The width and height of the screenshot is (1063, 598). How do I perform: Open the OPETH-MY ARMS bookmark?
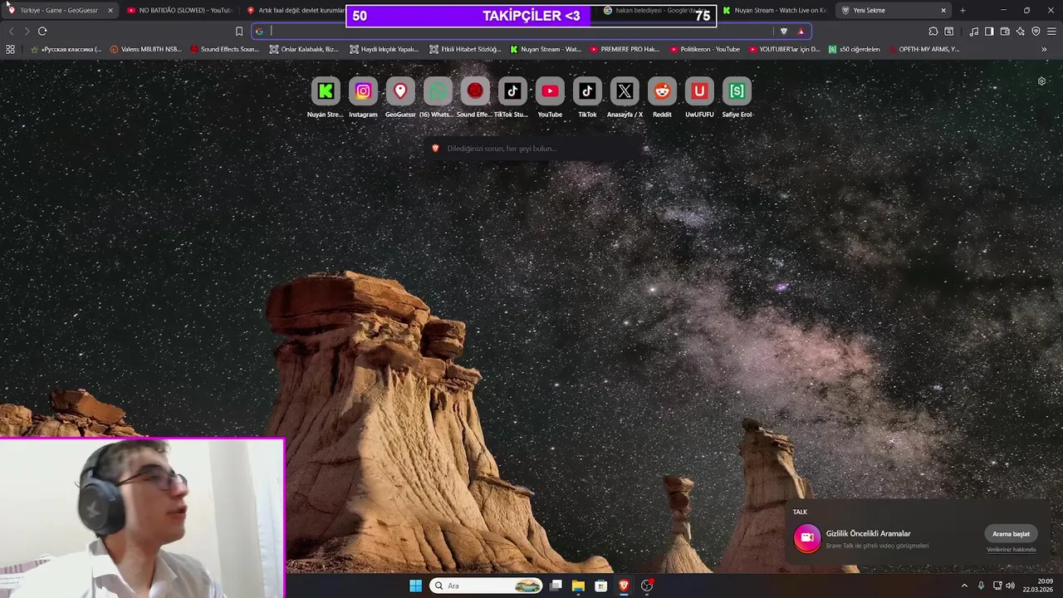point(923,49)
